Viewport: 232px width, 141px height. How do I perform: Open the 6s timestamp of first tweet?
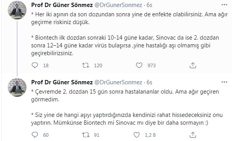pos(149,5)
